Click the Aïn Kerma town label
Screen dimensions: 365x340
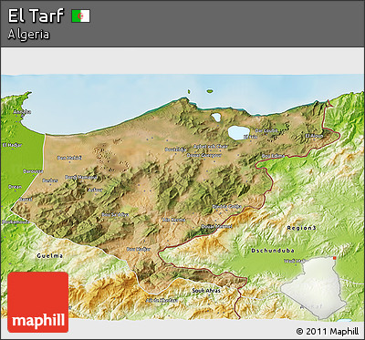(173, 220)
